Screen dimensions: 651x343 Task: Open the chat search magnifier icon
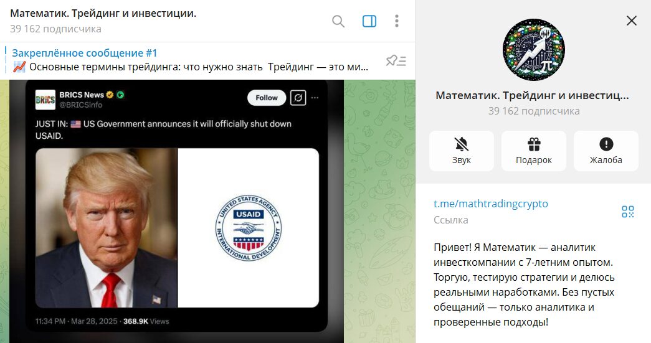click(x=338, y=21)
